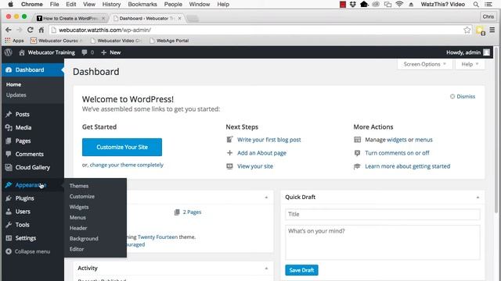The width and height of the screenshot is (501, 281).
Task: Open the Webucator Course bookmark
Action: [x=56, y=41]
